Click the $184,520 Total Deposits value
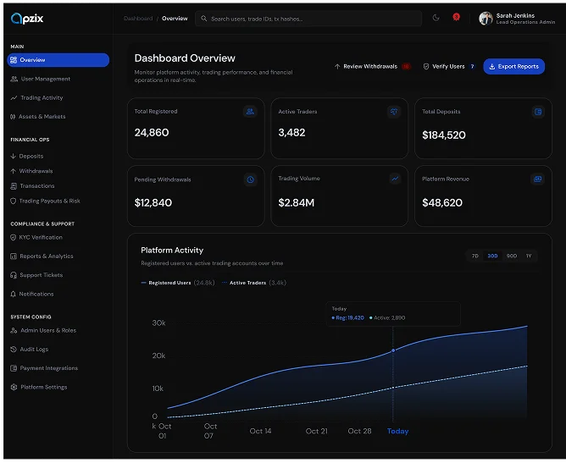Viewport: 566px width, 463px height. coord(444,135)
